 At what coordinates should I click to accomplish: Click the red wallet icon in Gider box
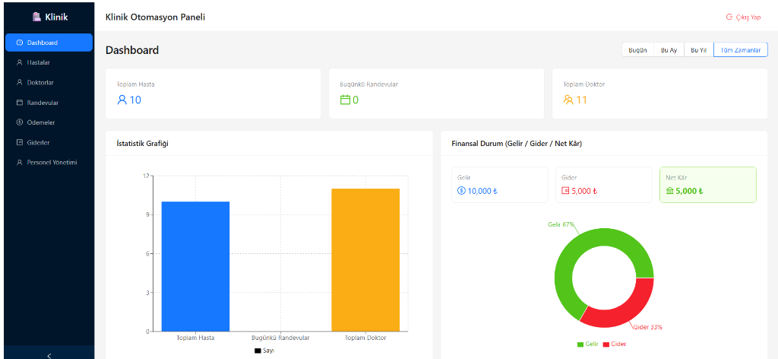[x=565, y=191]
